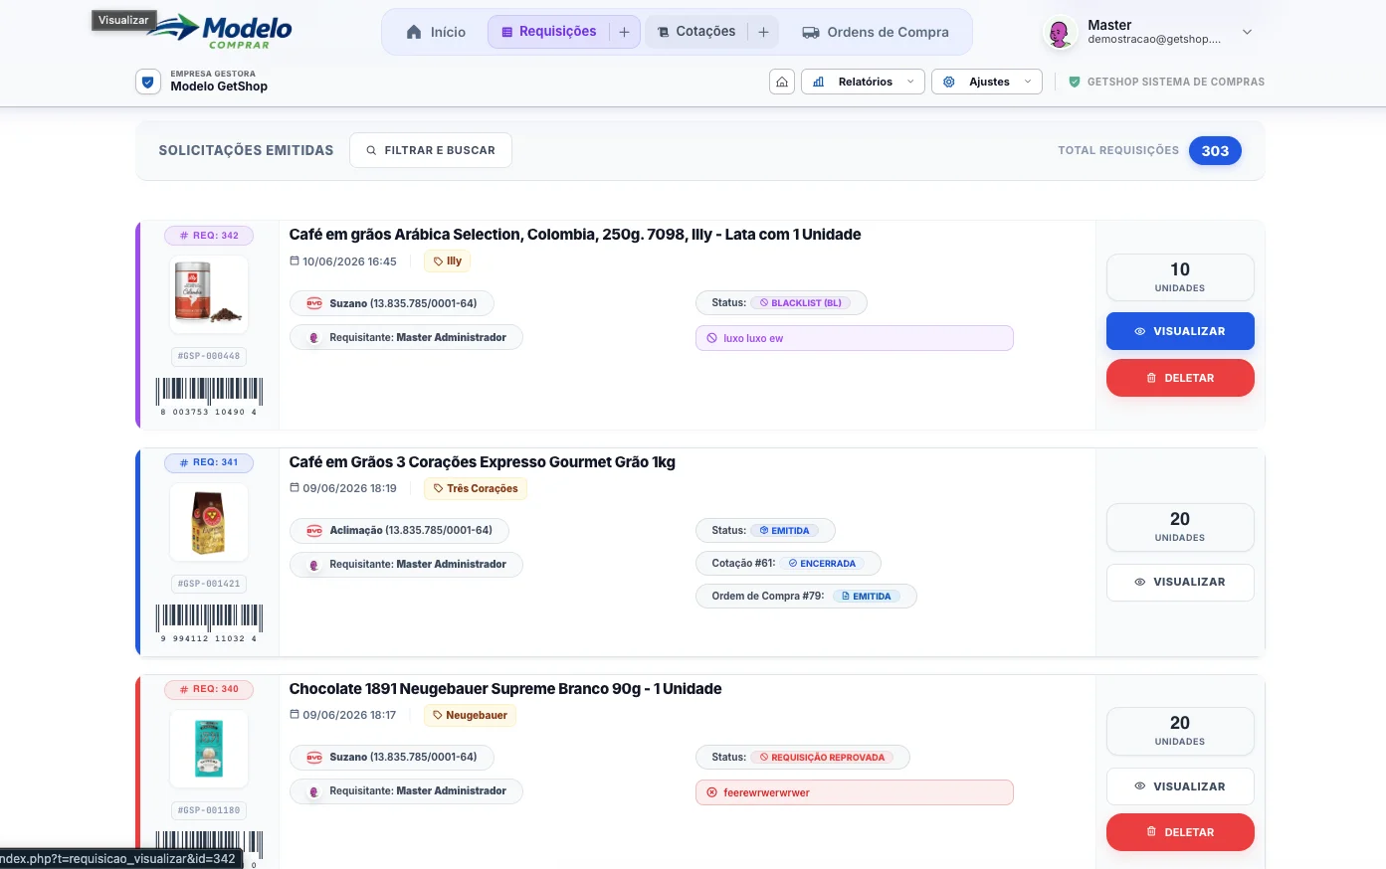Click the Três Corações brand tag
This screenshot has width=1386, height=869.
pos(476,488)
